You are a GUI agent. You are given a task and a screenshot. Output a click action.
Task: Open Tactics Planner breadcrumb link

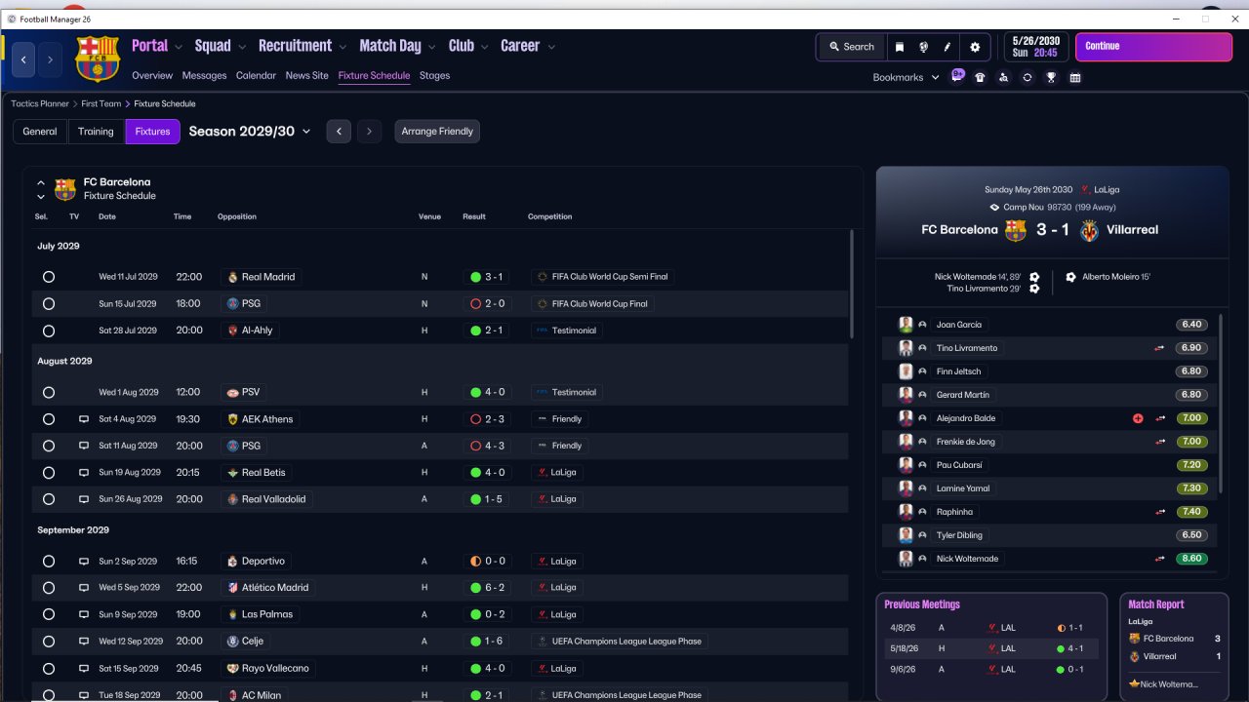[x=40, y=103]
